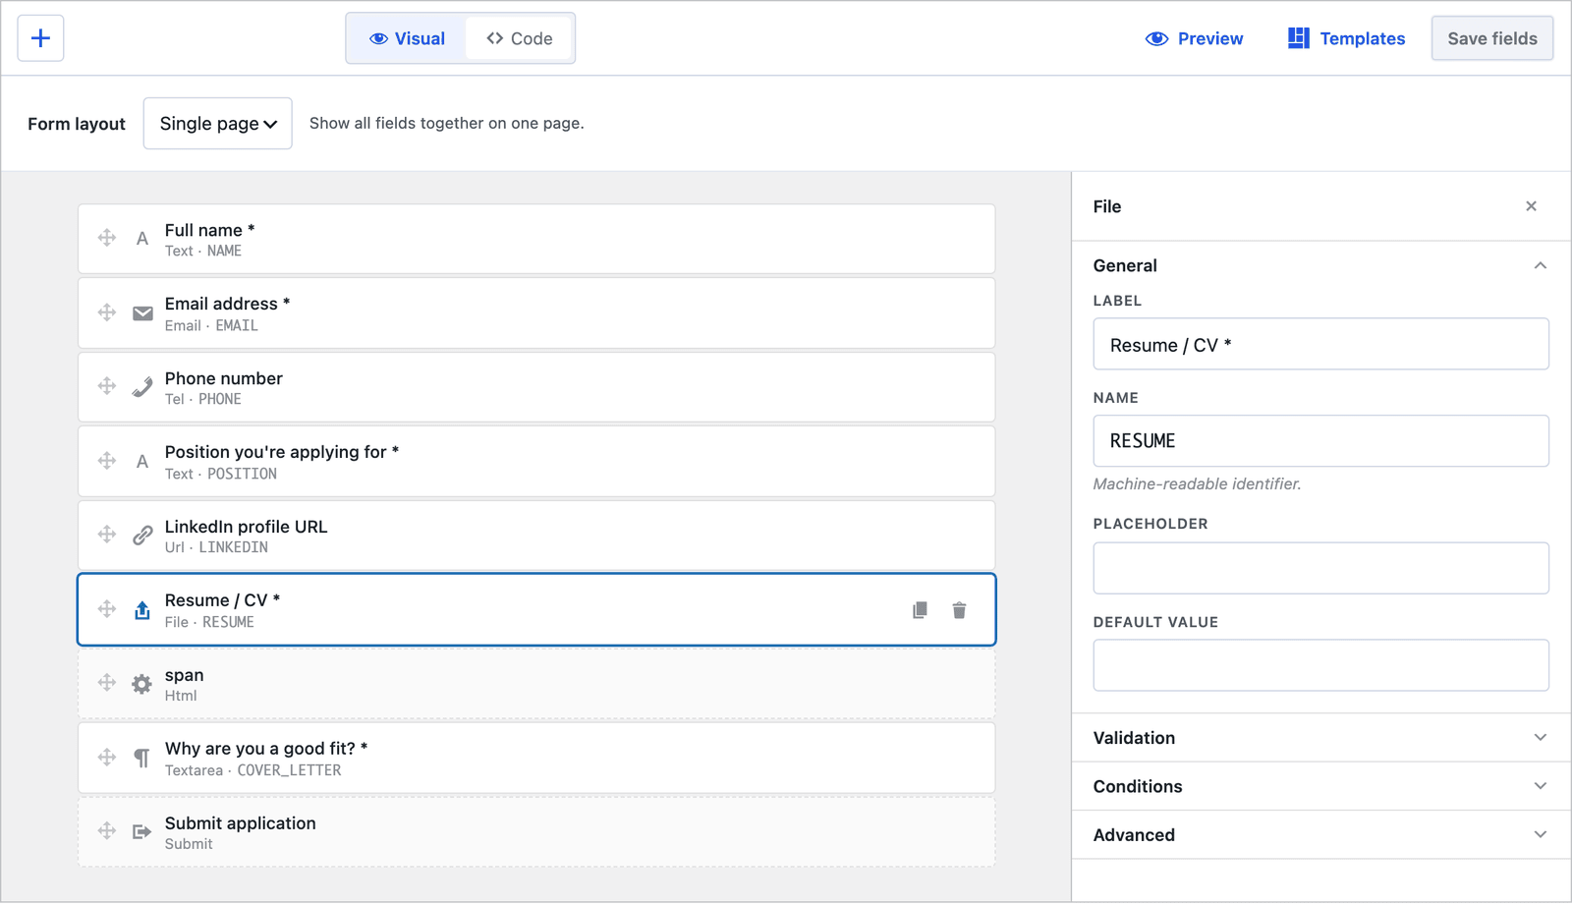Click the plus add field button

pyautogui.click(x=40, y=38)
